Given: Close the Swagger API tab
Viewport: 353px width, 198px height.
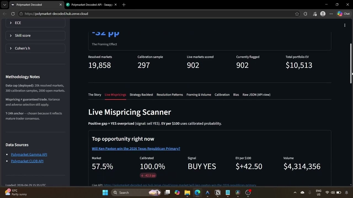Looking at the screenshot, I should point(116,5).
